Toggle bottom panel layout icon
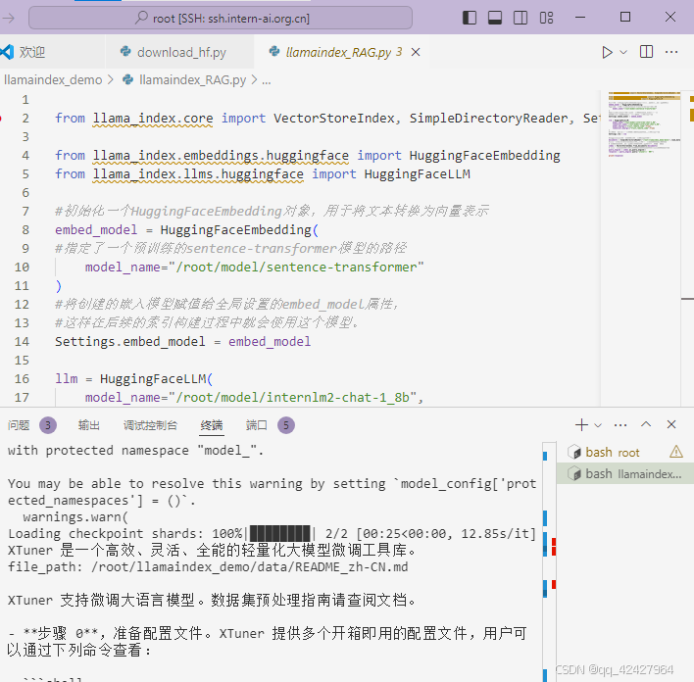 pyautogui.click(x=495, y=18)
